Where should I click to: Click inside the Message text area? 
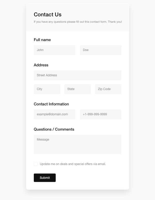(x=77, y=144)
